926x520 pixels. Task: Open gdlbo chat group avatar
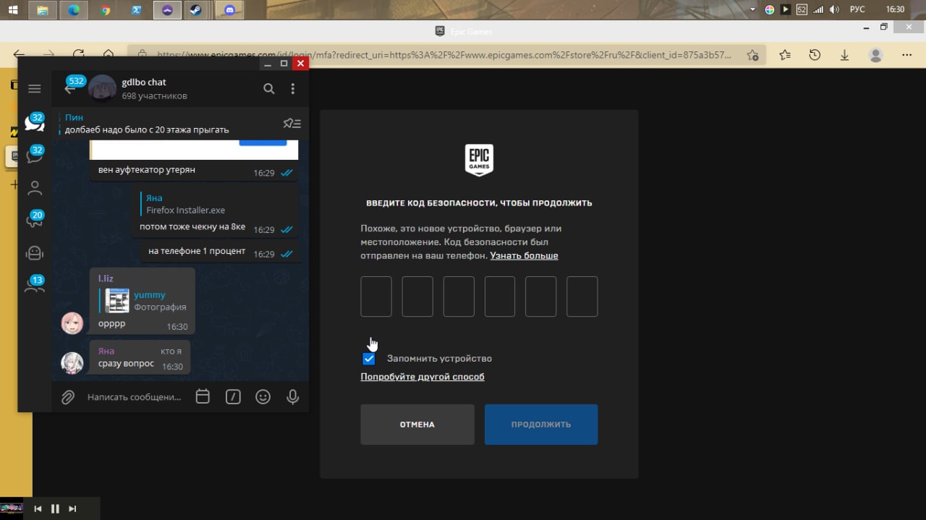pyautogui.click(x=102, y=88)
